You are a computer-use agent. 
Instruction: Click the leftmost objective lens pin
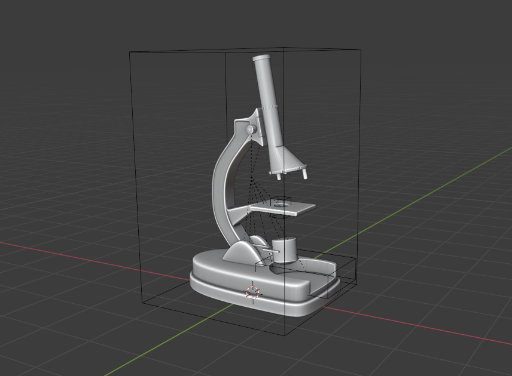tap(278, 176)
